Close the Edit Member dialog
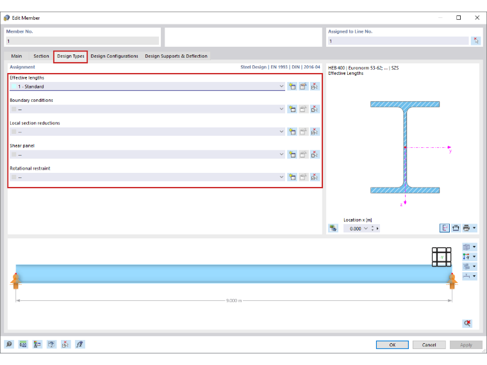Image resolution: width=487 pixels, height=365 pixels. (x=477, y=18)
